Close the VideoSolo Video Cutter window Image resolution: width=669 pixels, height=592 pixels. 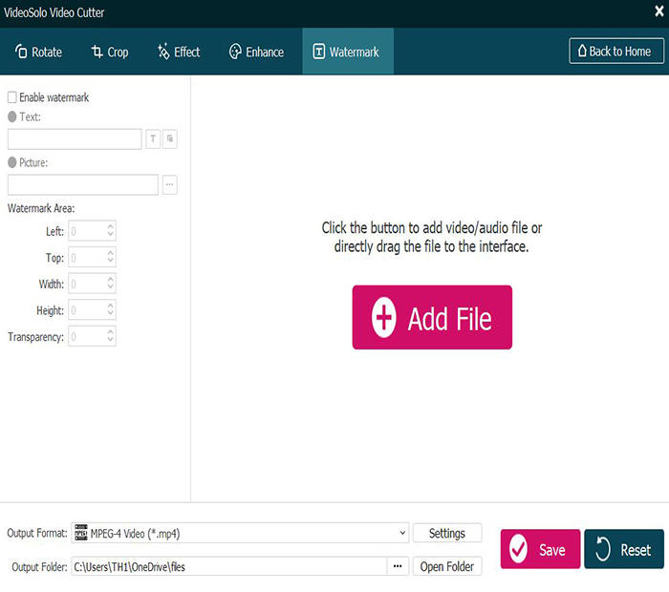pyautogui.click(x=659, y=11)
